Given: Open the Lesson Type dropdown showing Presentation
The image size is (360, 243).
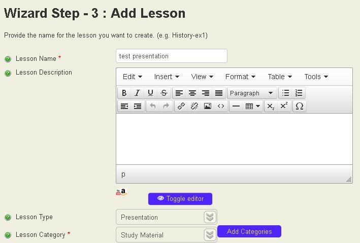Looking at the screenshot, I should (x=167, y=217).
